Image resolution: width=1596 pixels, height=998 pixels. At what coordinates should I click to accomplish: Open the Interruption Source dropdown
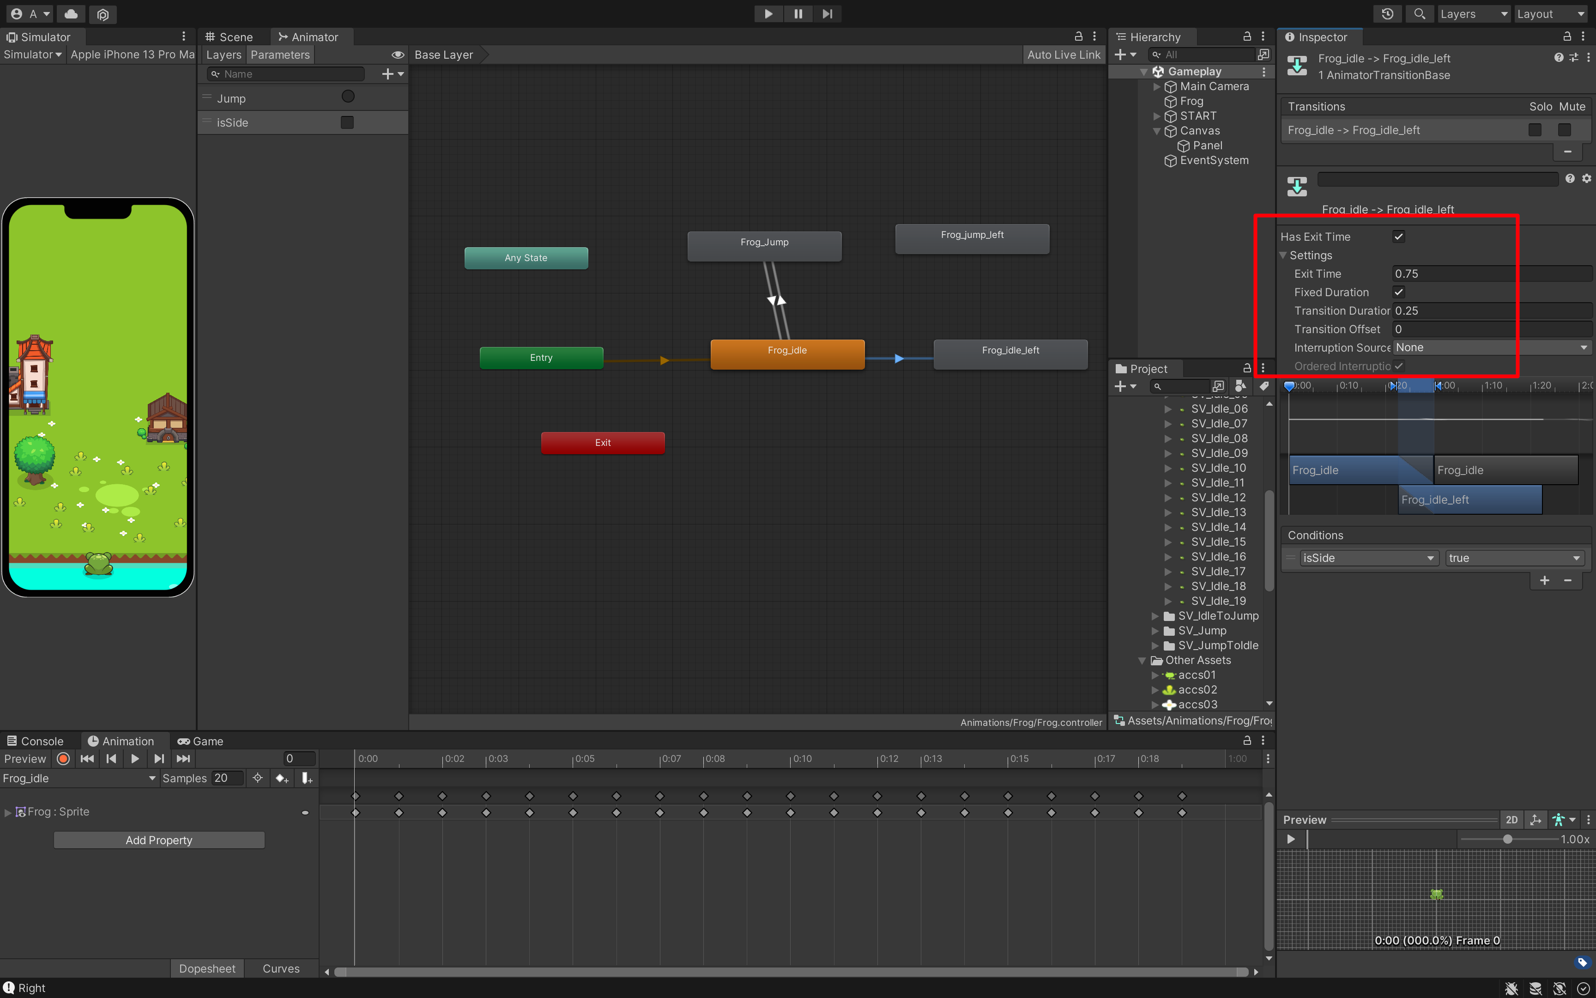(x=1492, y=348)
